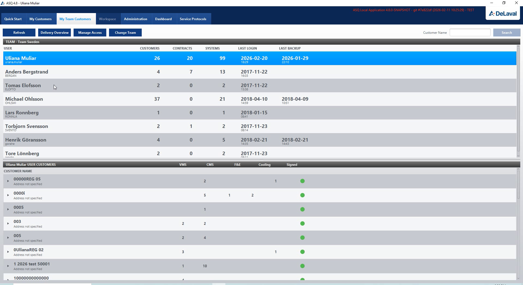Image resolution: width=523 pixels, height=285 pixels.
Task: Focus the Customer Name search field
Action: 470,33
